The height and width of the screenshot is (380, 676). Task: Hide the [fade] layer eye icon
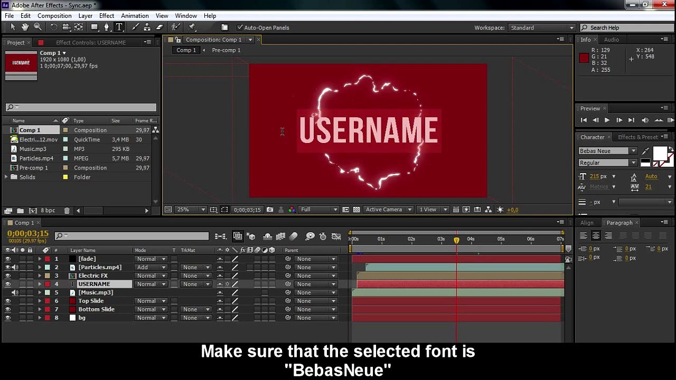point(7,259)
